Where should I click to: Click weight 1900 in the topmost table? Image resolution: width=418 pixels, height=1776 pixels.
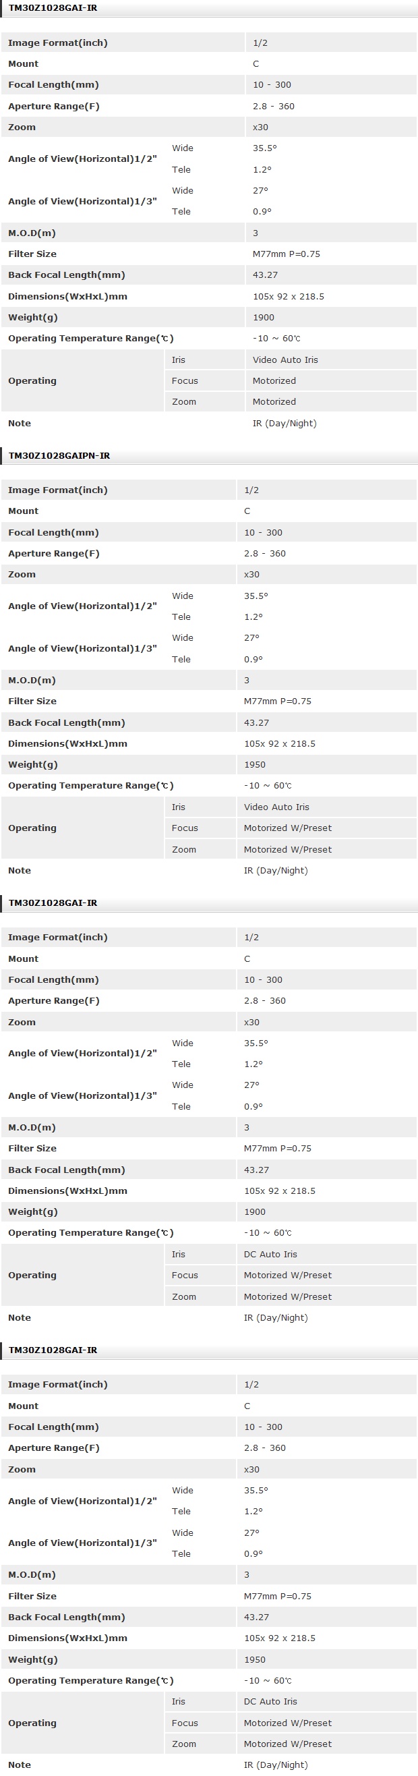(263, 317)
